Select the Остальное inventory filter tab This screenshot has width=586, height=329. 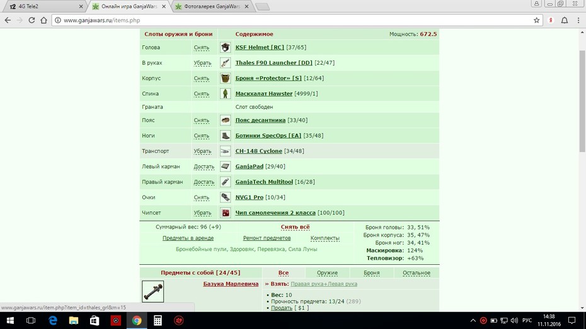tap(417, 272)
